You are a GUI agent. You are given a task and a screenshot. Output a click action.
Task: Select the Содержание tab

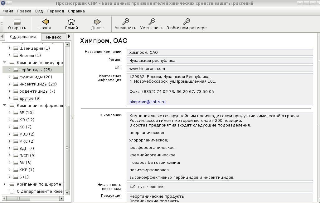click(x=23, y=37)
